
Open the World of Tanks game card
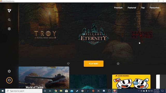pos(44,78)
